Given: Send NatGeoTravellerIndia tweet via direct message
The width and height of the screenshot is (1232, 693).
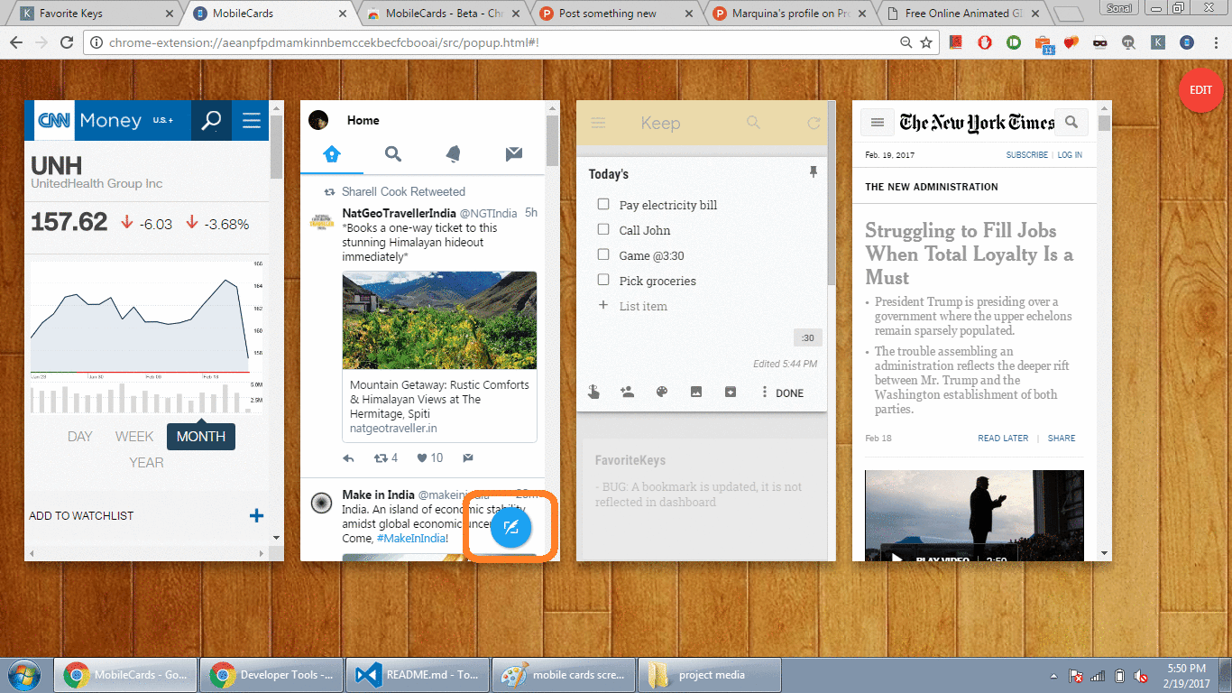Looking at the screenshot, I should (x=468, y=458).
